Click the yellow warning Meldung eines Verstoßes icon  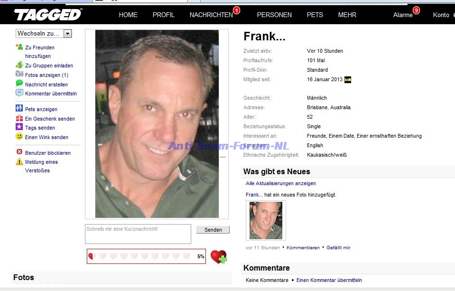pyautogui.click(x=19, y=161)
